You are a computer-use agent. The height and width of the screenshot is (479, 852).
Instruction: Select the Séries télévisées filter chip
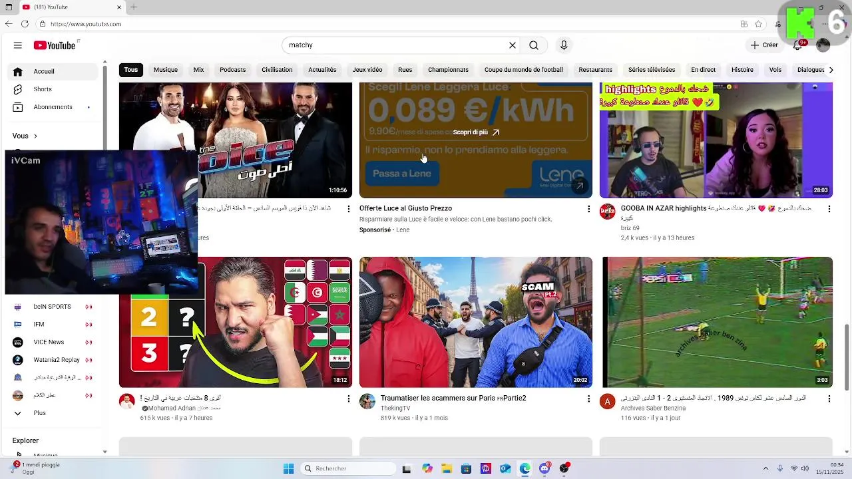coord(652,70)
